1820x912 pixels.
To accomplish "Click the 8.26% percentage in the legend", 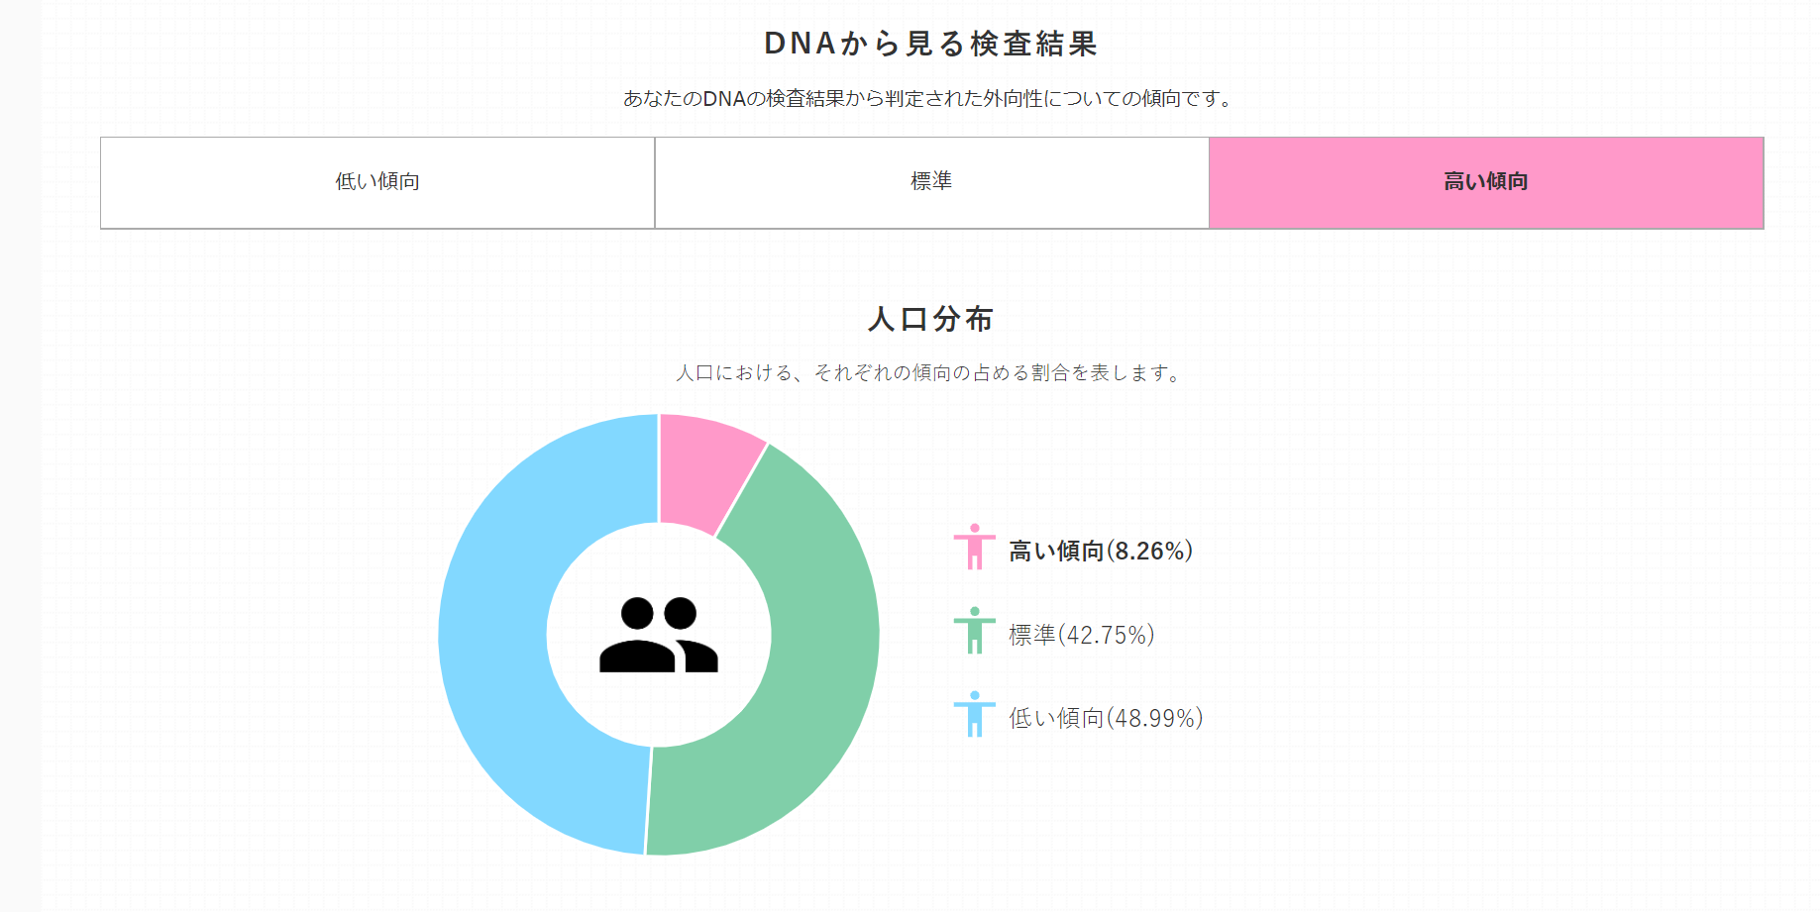I will coord(1149,551).
